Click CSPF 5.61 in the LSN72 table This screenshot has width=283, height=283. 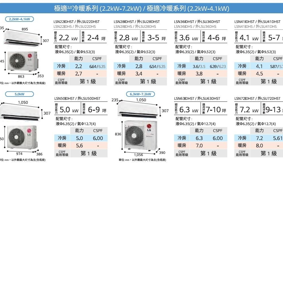tap(278, 138)
